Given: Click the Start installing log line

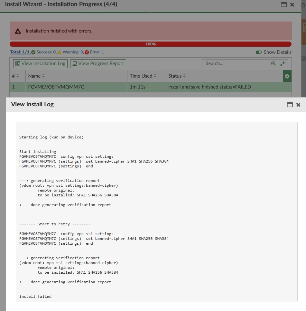Looking at the screenshot, I should click(38, 152).
